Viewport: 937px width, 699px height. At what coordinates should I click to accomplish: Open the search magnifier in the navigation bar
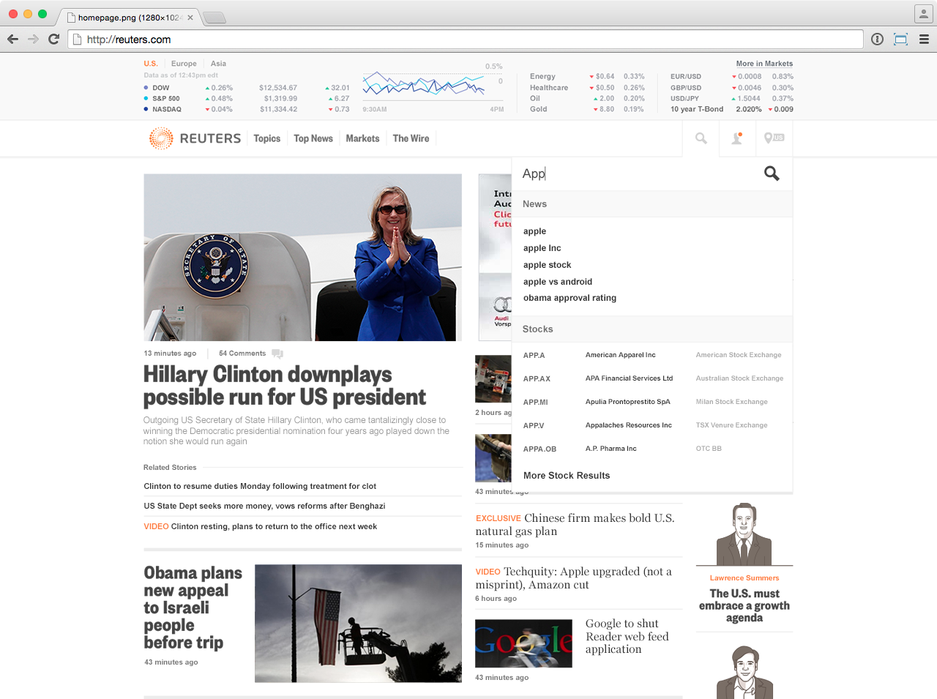coord(700,138)
